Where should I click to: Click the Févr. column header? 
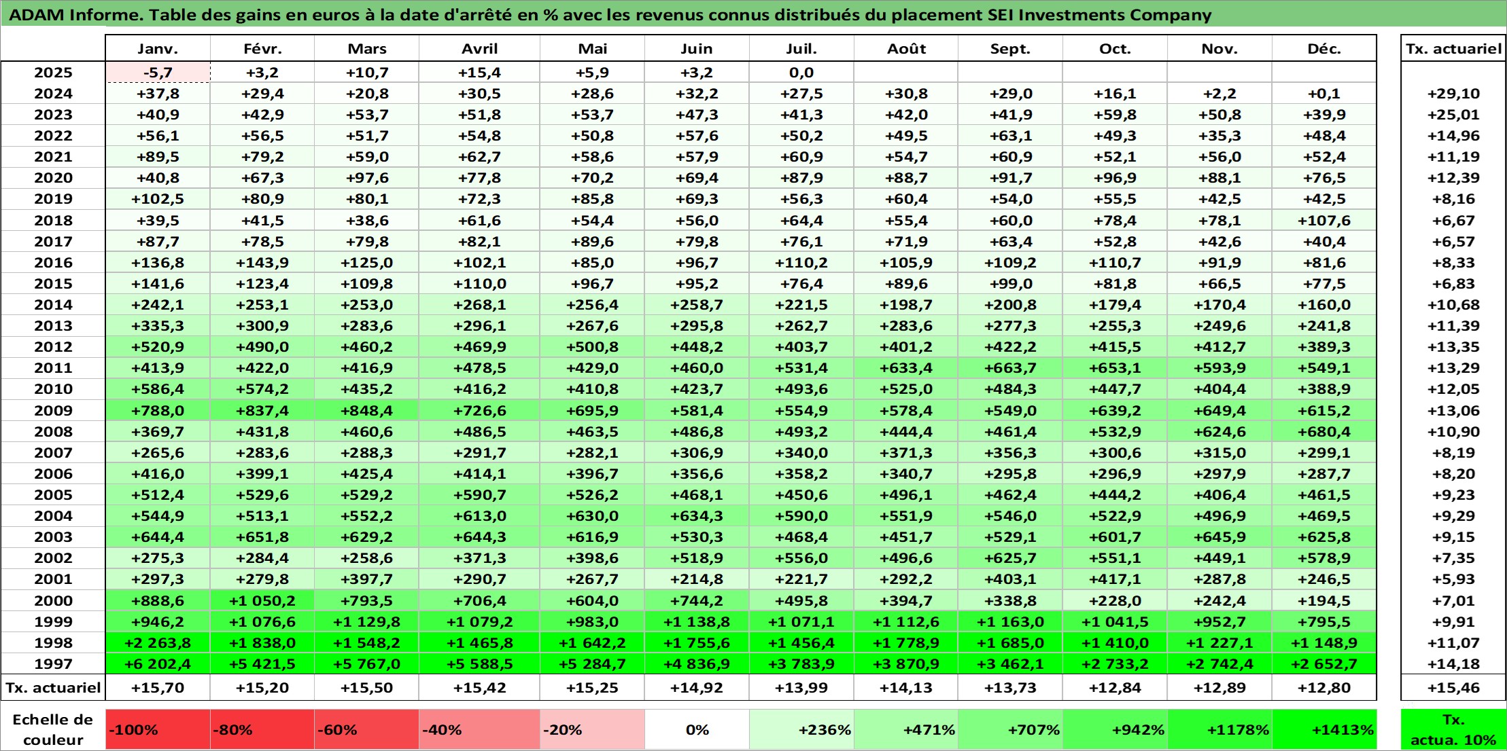pyautogui.click(x=262, y=49)
